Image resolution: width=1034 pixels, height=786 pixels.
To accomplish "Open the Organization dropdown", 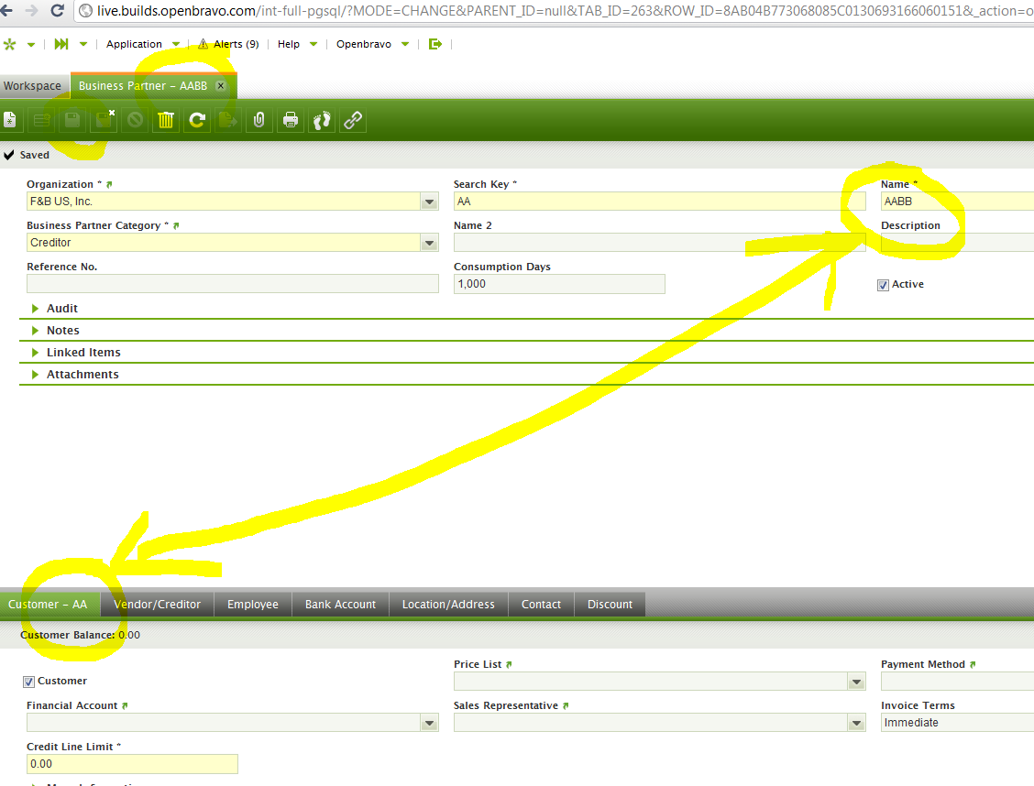I will point(429,202).
